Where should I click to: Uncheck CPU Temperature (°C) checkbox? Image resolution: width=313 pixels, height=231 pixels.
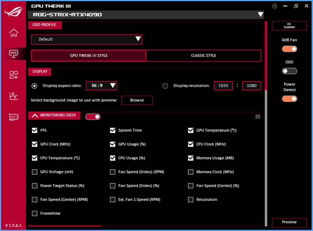pos(34,158)
